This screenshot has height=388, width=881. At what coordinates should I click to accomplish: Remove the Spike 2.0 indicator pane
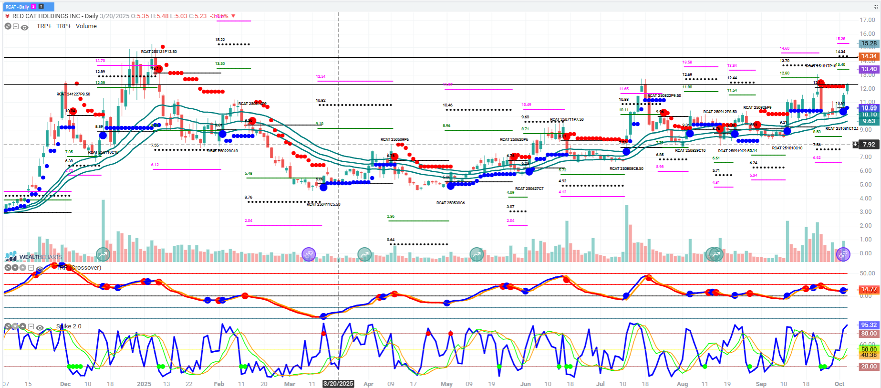click(8, 326)
